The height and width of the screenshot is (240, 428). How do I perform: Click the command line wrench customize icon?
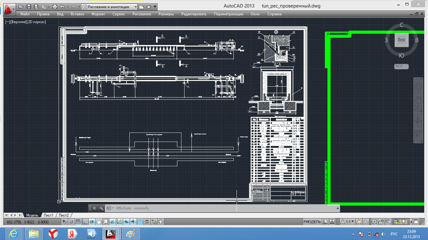[101, 208]
